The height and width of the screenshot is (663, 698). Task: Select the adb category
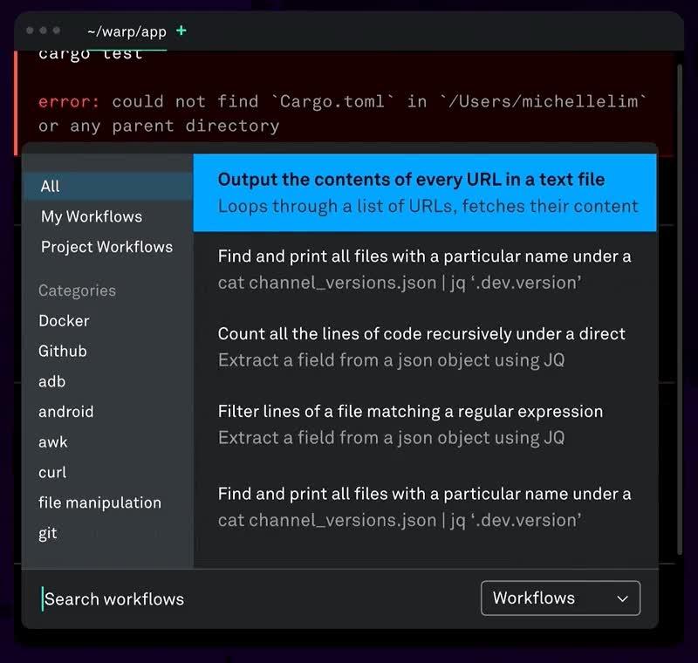tap(51, 381)
